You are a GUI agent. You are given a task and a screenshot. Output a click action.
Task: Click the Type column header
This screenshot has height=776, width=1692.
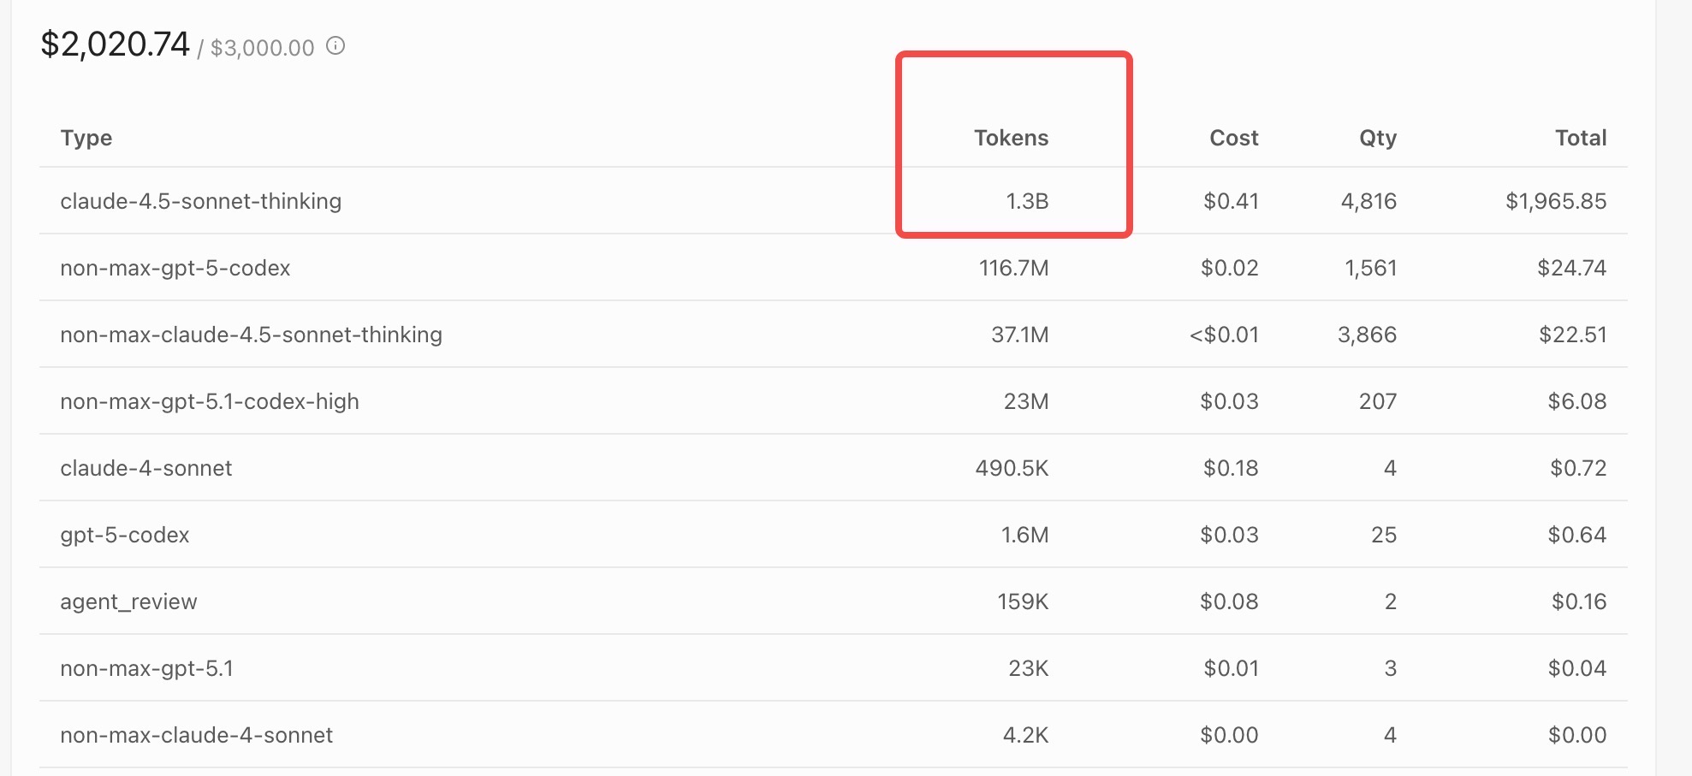click(x=86, y=138)
